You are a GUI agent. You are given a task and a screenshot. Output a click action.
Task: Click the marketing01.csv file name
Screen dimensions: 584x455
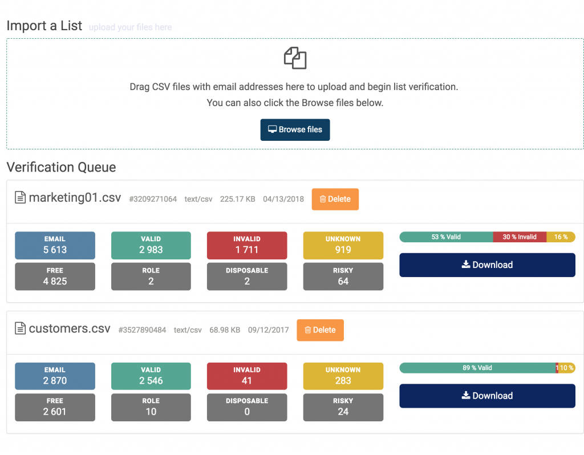75,198
